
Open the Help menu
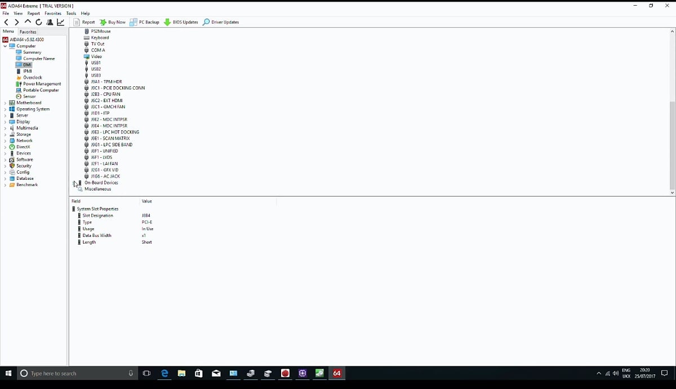(x=85, y=13)
